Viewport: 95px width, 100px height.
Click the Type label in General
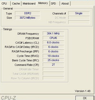[9, 14]
